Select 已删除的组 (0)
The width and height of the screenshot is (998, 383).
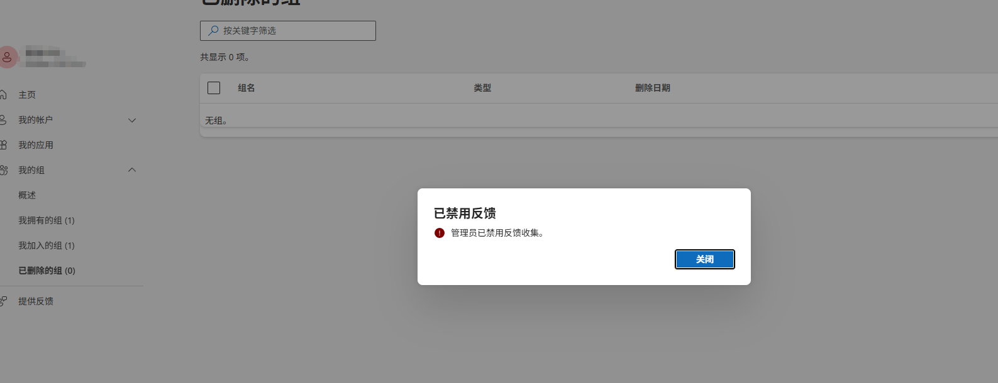[47, 271]
